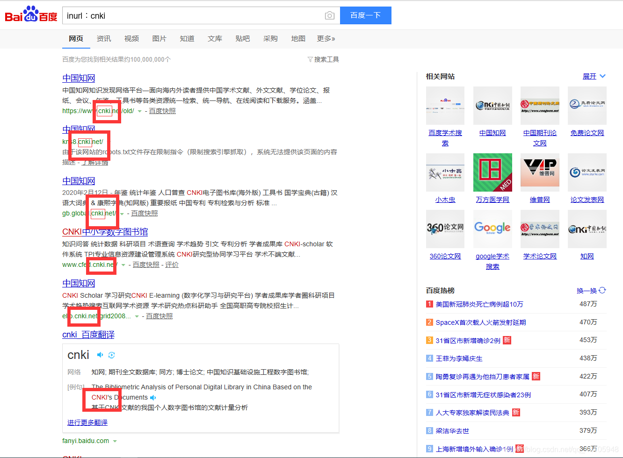Click 换一换 to refresh hot list
The height and width of the screenshot is (458, 623).
tap(587, 291)
